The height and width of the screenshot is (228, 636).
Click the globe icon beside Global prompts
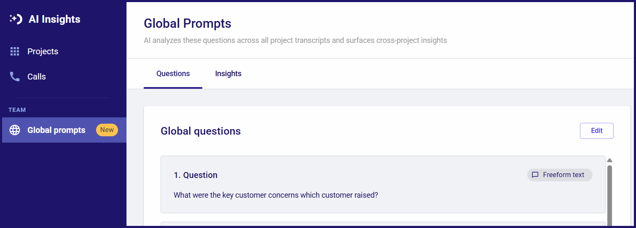[15, 130]
